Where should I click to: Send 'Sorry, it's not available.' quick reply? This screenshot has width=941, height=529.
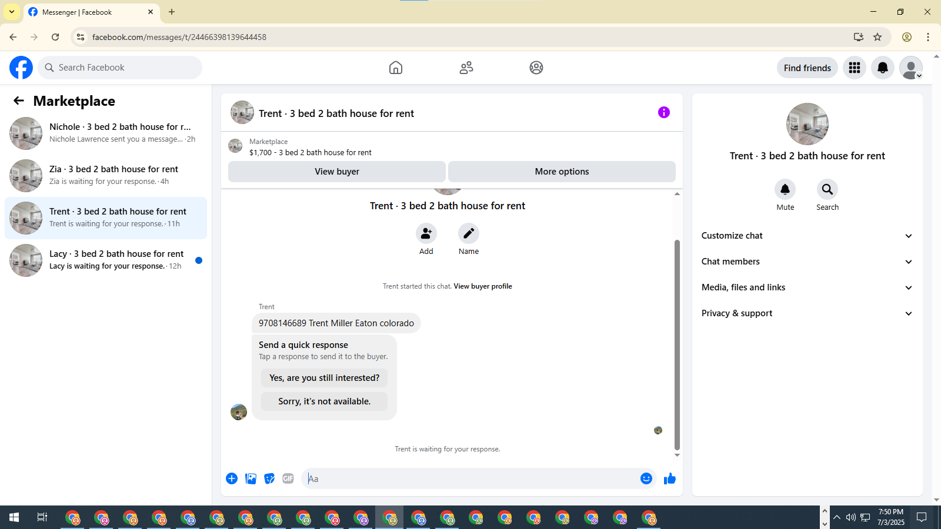(x=324, y=401)
